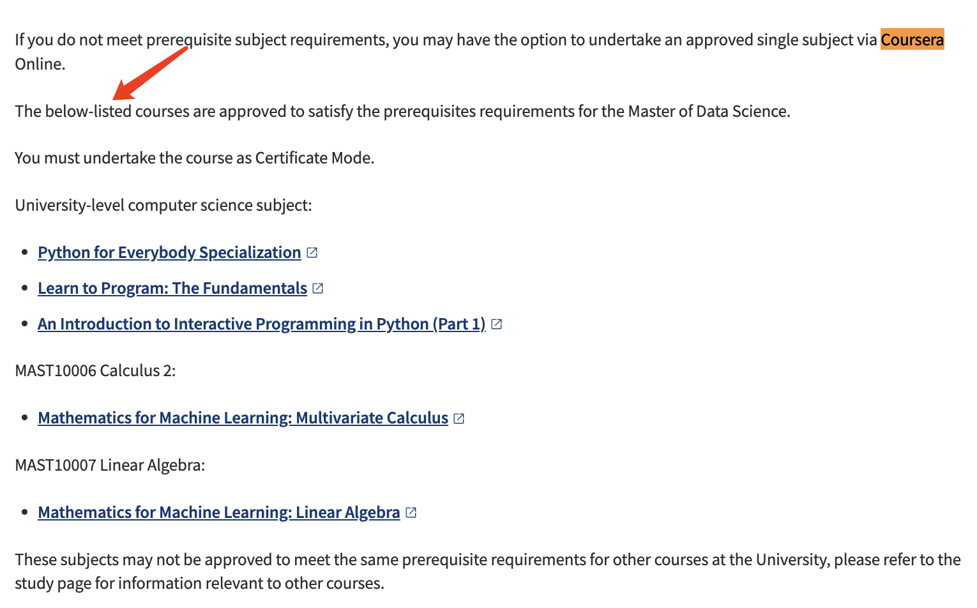Open An Introduction to Interactive Programming link
Screen dimensions: 977x608
[262, 324]
